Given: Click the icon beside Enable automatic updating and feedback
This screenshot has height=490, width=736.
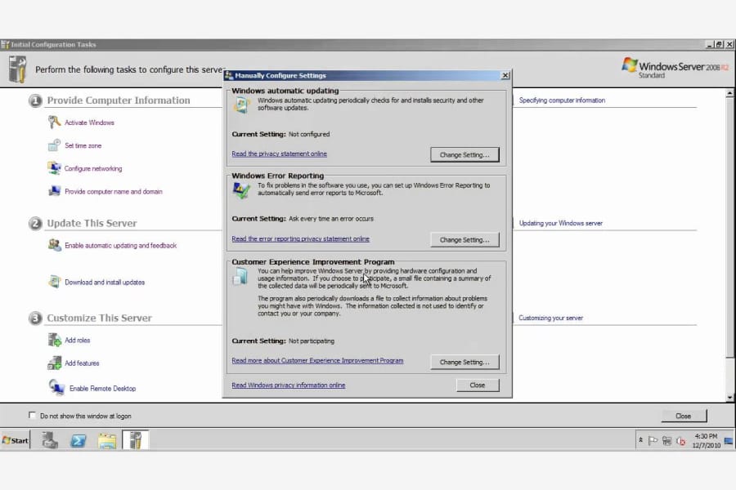Looking at the screenshot, I should [x=55, y=245].
